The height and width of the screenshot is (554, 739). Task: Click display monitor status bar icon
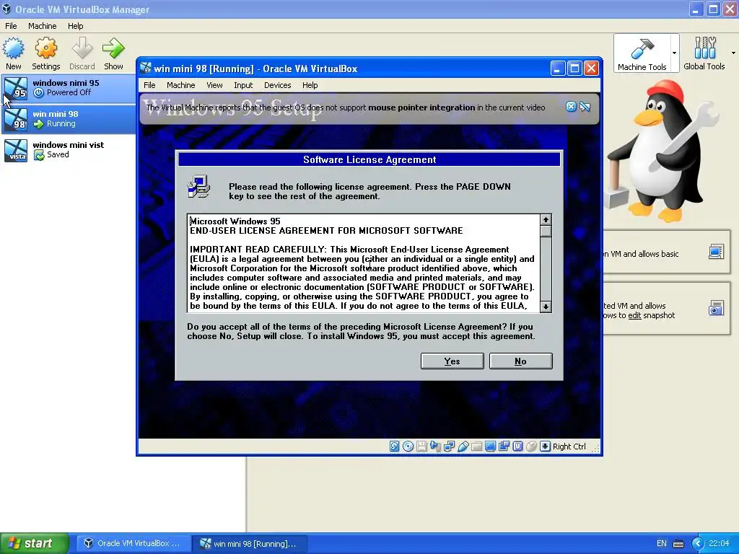point(490,446)
